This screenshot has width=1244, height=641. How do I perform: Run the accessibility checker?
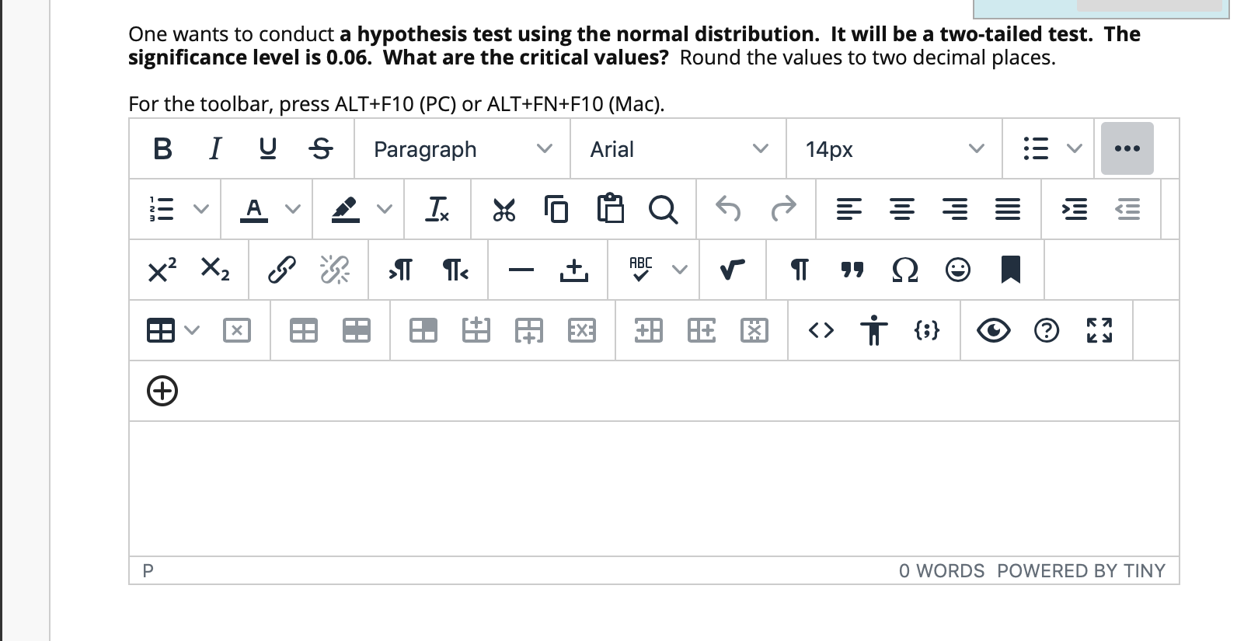tap(874, 330)
